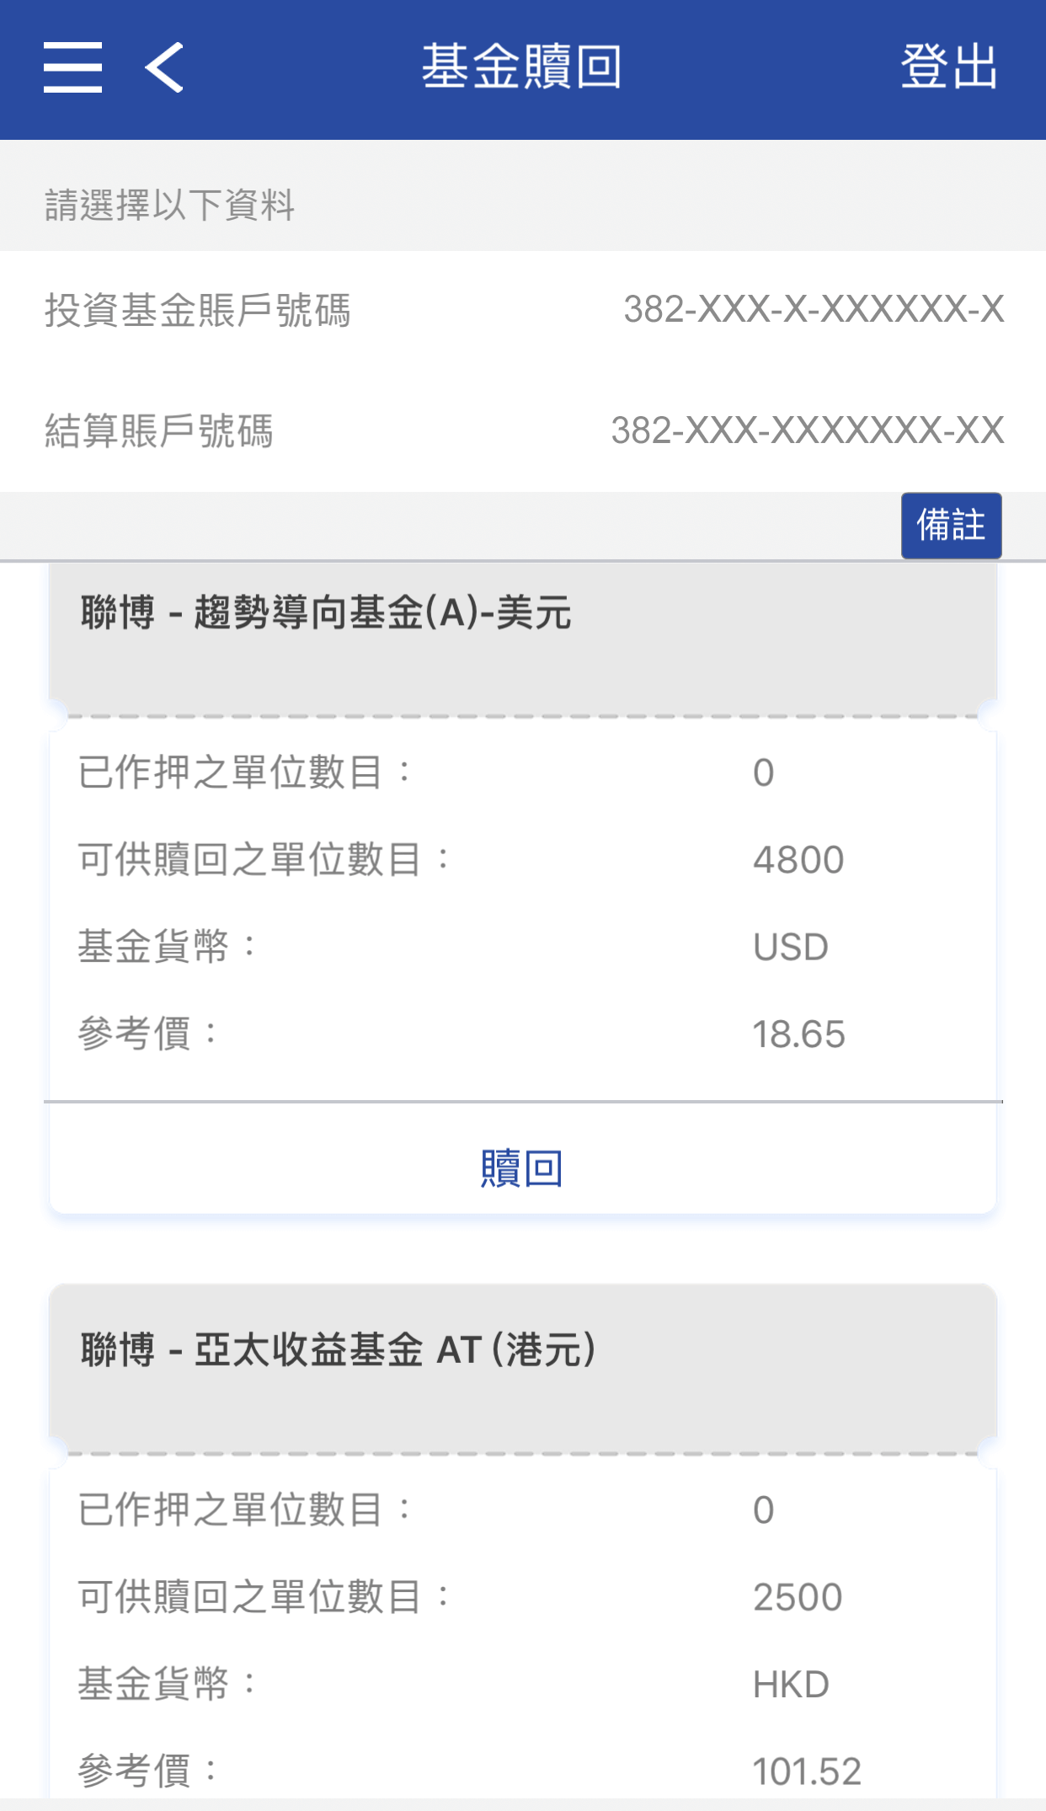Viewport: 1046px width, 1811px height.
Task: Tap pledged units value in 趨勢導向基金 card
Action: [764, 772]
